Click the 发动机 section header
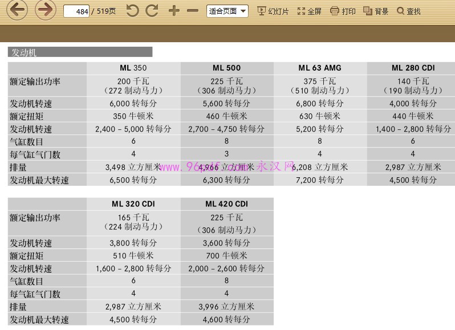Viewport: 455px width, 330px height. tap(80, 52)
